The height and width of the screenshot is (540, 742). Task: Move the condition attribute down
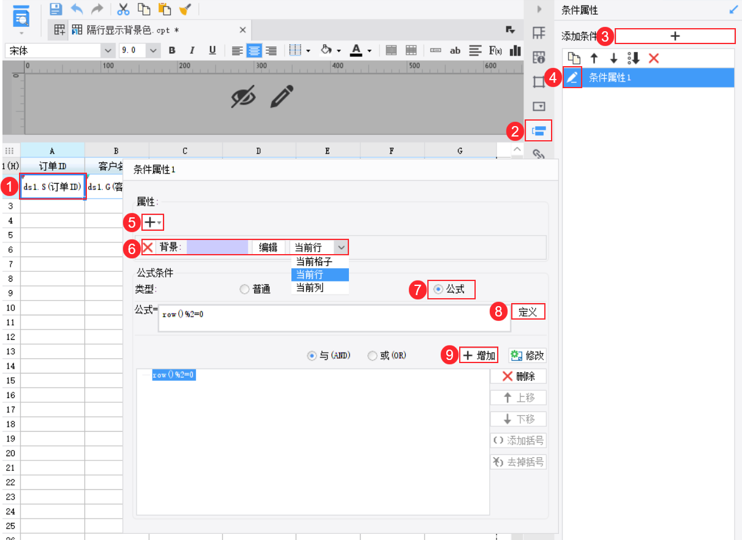pyautogui.click(x=613, y=58)
